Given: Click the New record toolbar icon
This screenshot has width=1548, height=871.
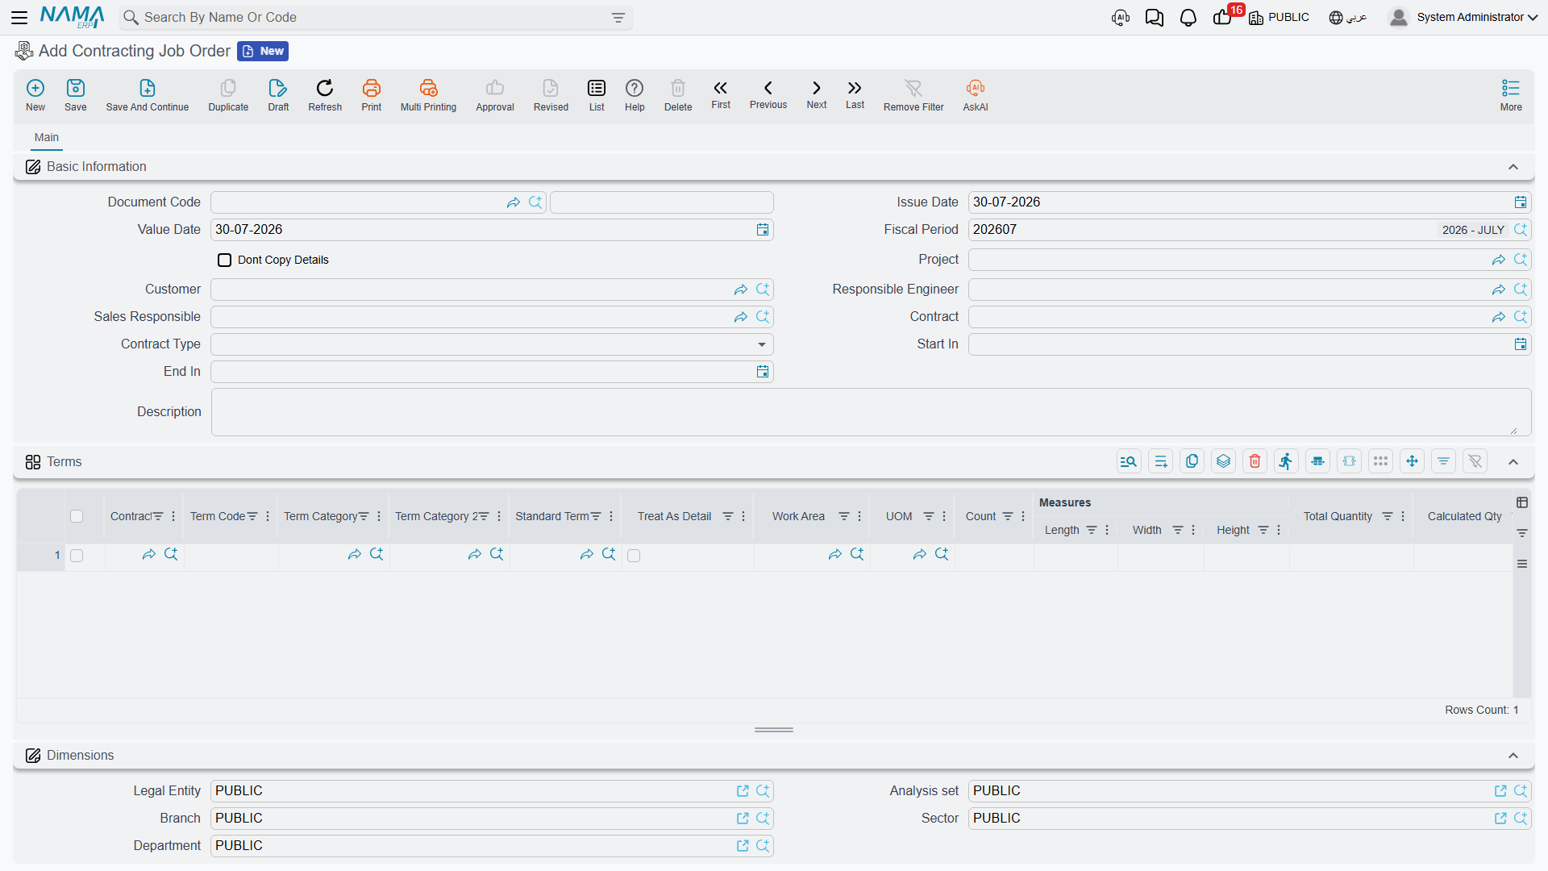Looking at the screenshot, I should pos(35,94).
